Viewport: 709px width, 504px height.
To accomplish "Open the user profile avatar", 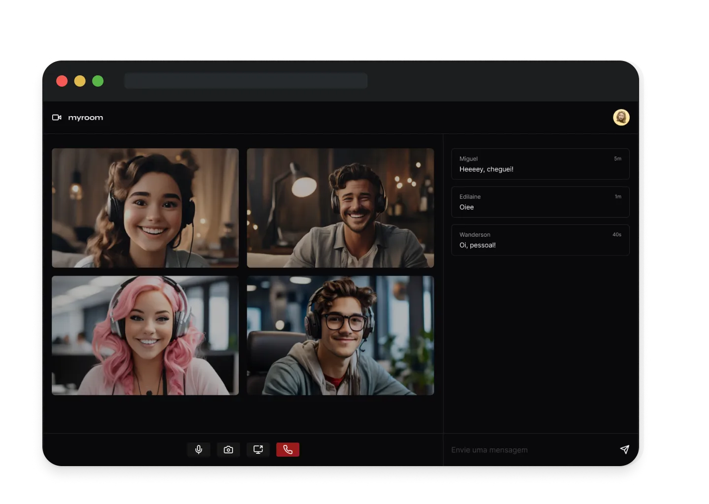I will pyautogui.click(x=621, y=118).
